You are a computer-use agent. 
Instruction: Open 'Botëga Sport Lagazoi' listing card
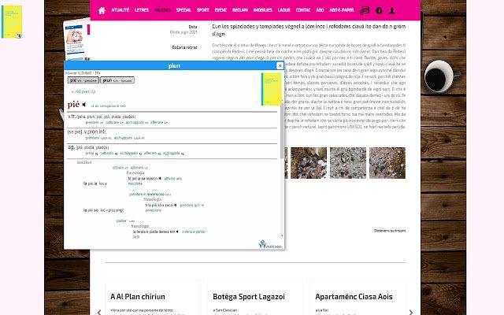pos(255,298)
